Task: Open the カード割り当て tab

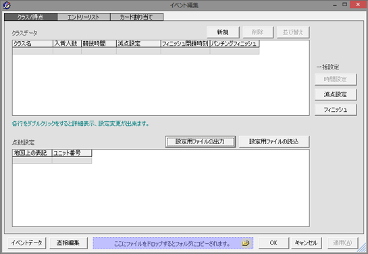Action: point(136,17)
